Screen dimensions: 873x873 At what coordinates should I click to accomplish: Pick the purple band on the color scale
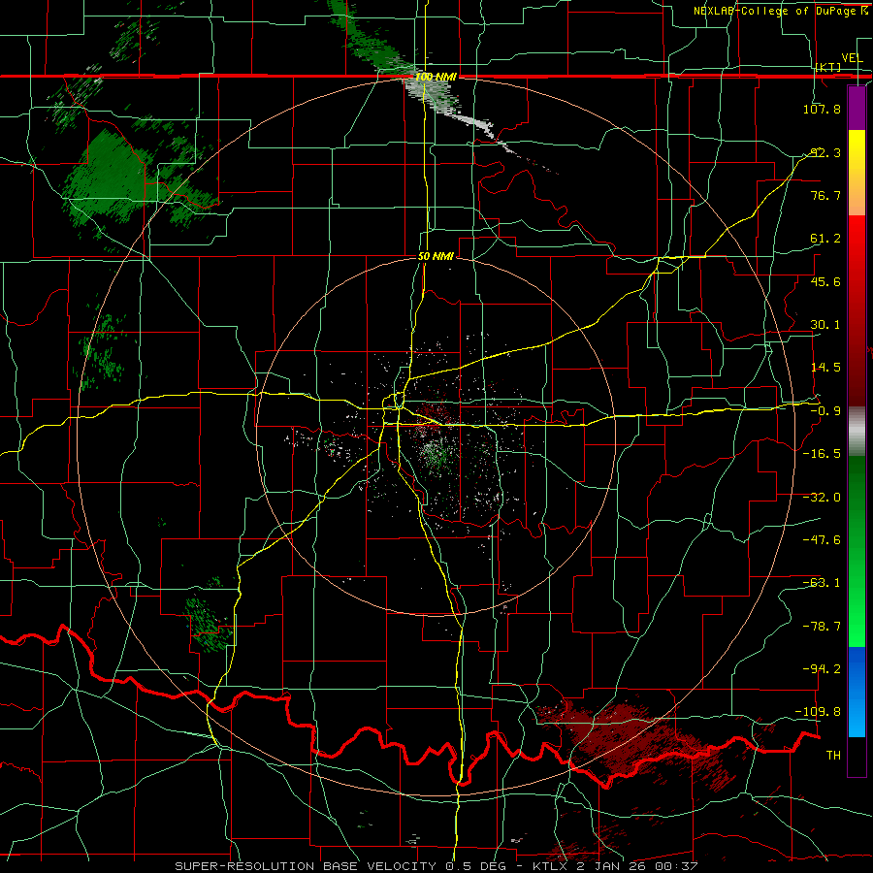857,108
